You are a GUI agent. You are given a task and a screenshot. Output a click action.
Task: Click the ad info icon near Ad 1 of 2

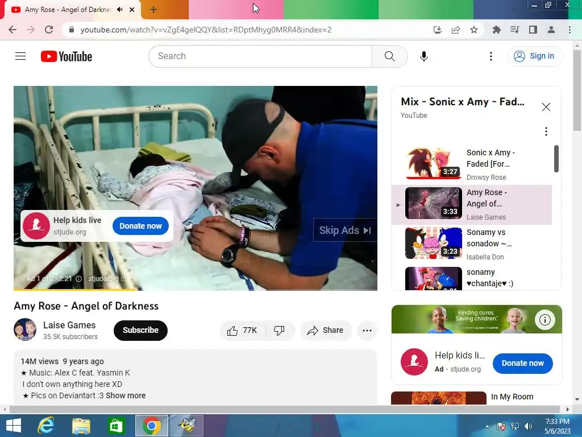click(x=78, y=279)
